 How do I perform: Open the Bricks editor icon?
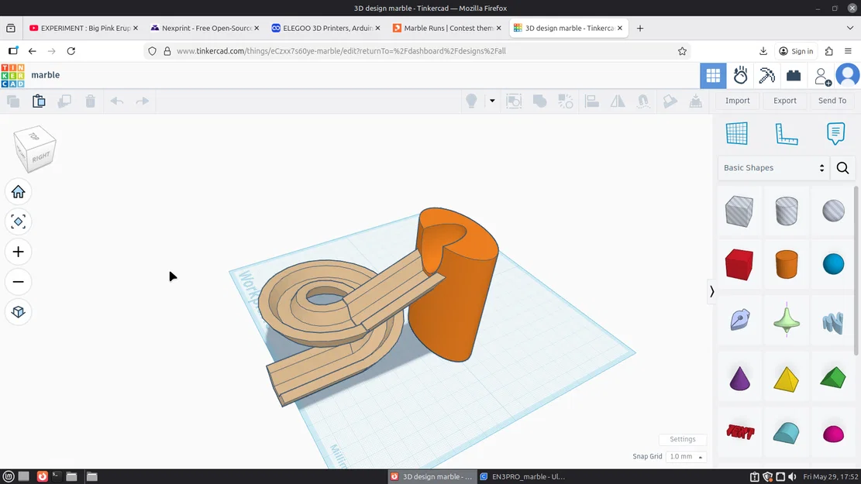pos(794,76)
